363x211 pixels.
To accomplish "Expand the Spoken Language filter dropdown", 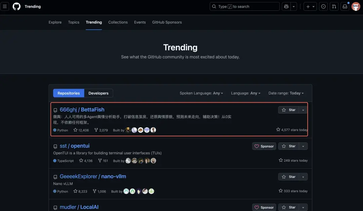I will [201, 93].
